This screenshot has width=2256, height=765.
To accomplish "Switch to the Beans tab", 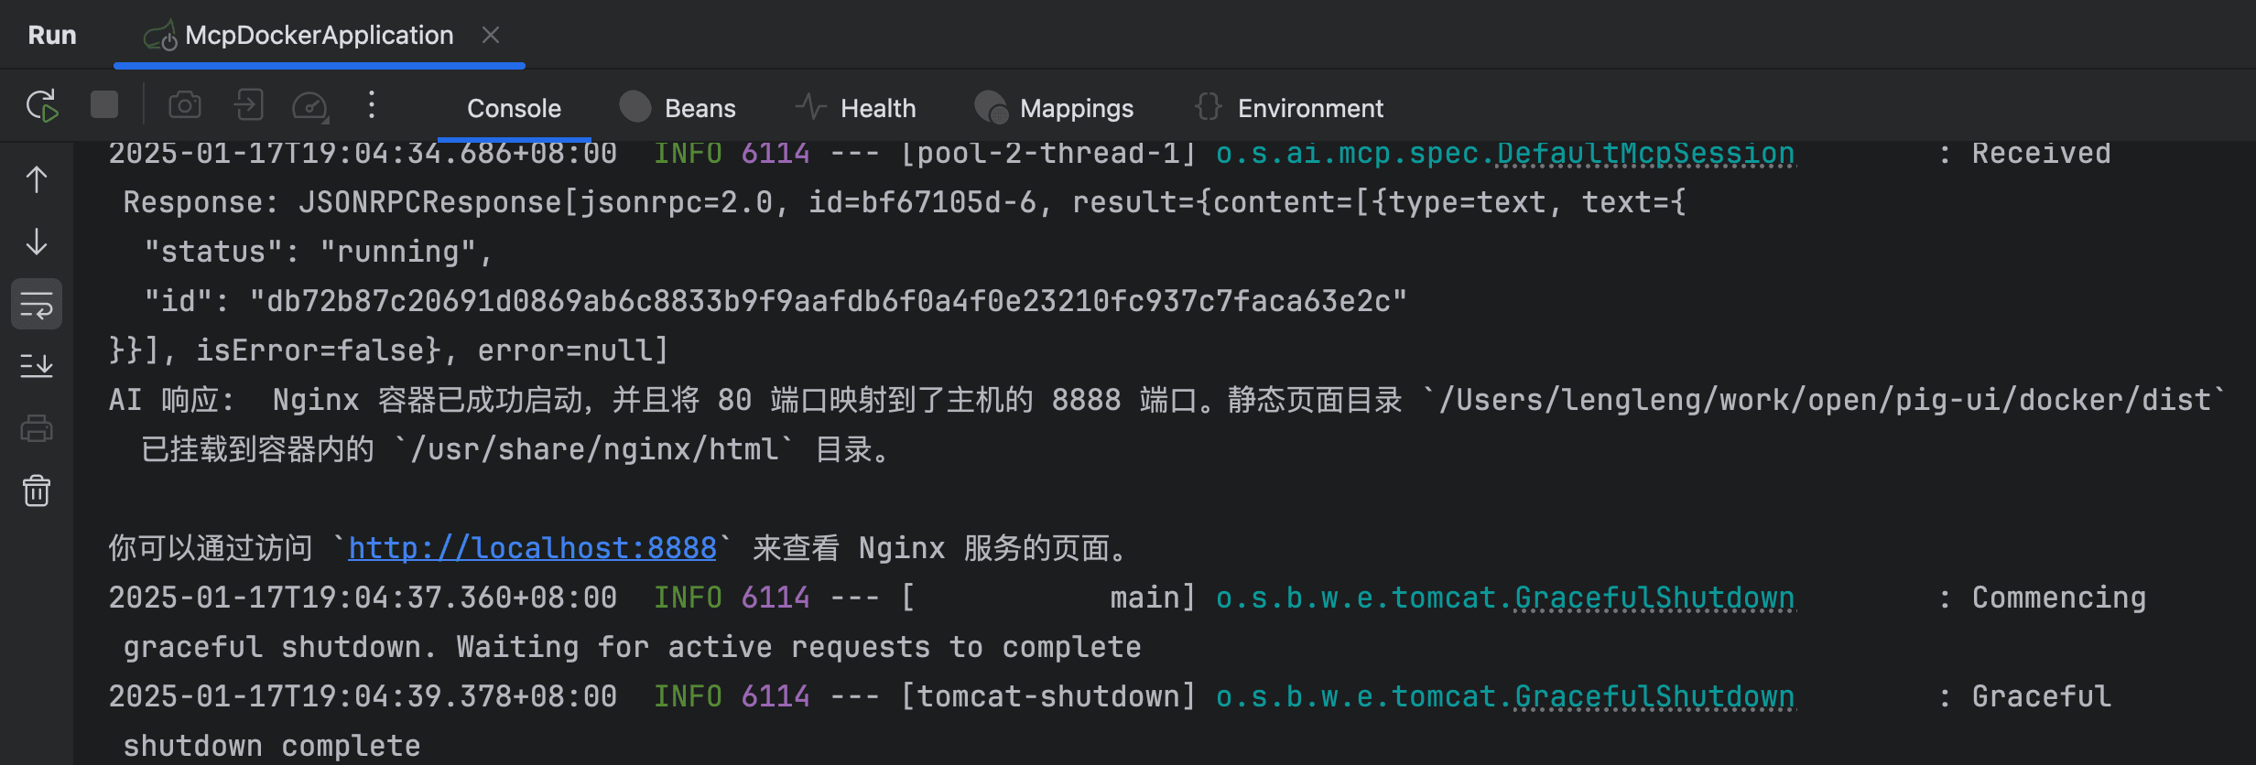I will (678, 108).
